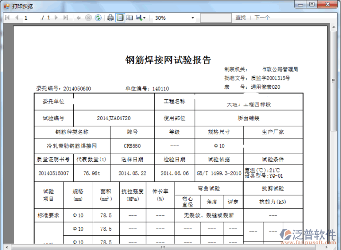341x250 pixels.
Task: Toggle print layout view
Action: pyautogui.click(x=120, y=17)
